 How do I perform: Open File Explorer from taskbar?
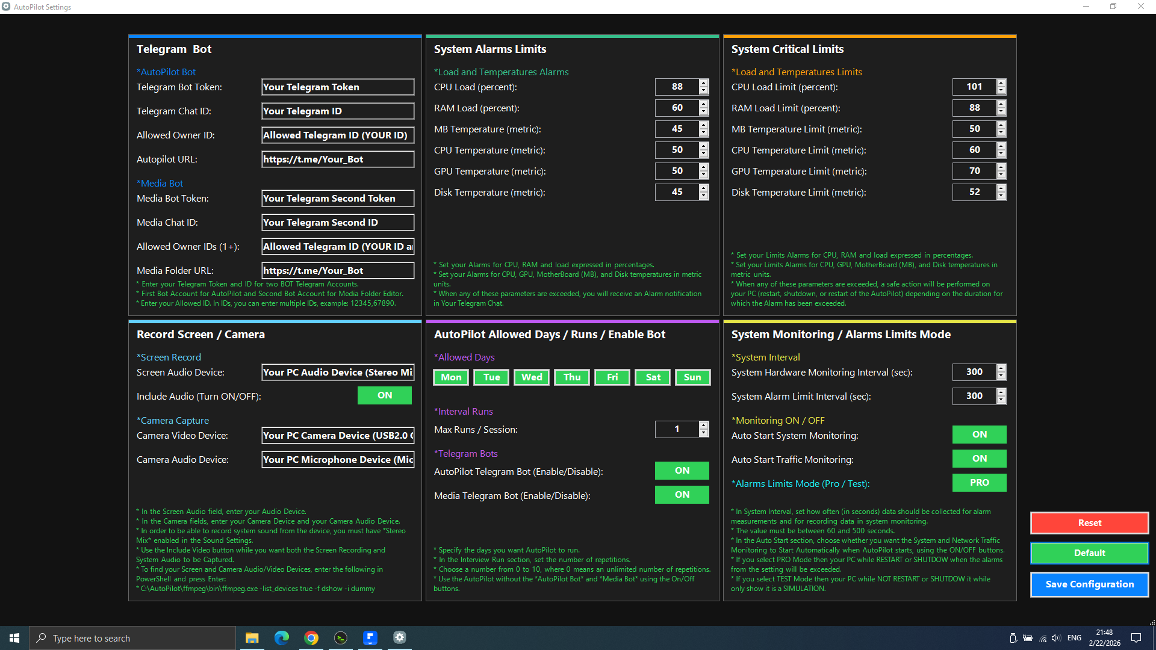(x=252, y=638)
